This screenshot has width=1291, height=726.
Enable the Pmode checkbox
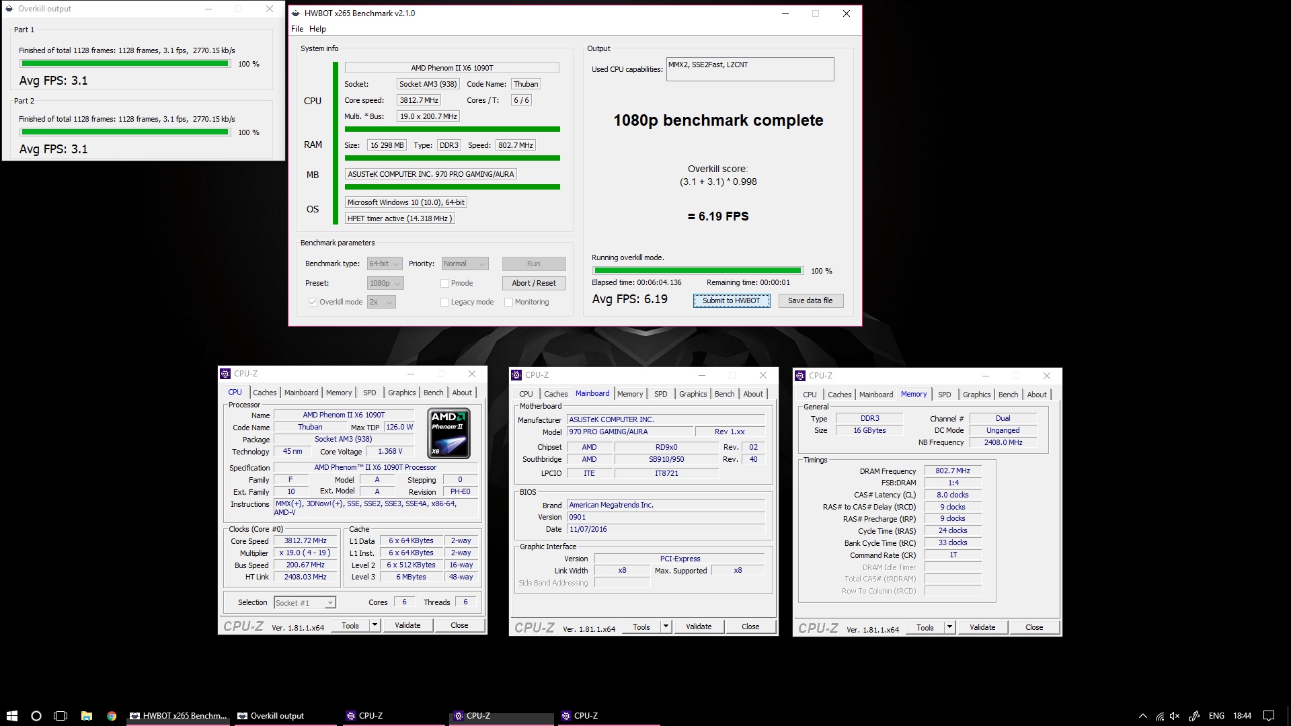(444, 283)
